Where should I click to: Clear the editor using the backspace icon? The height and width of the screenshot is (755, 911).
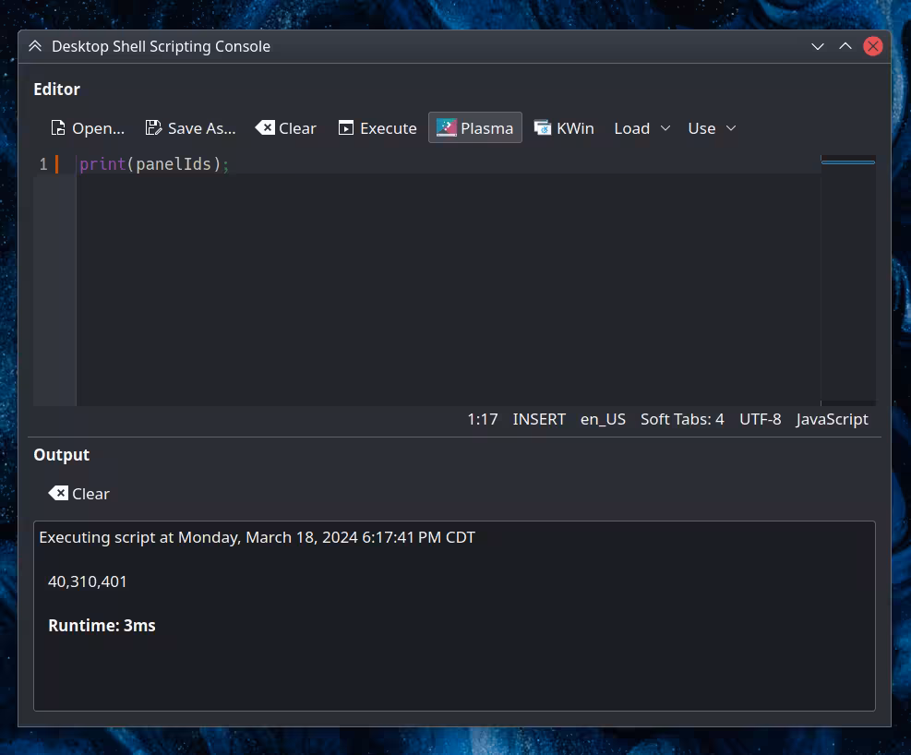coord(266,127)
